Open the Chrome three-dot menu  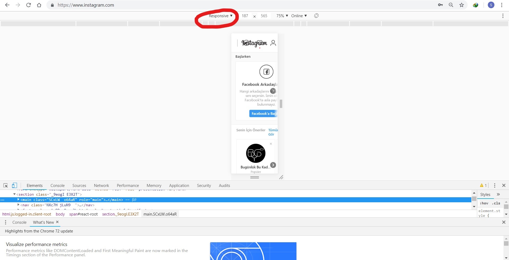(x=502, y=5)
